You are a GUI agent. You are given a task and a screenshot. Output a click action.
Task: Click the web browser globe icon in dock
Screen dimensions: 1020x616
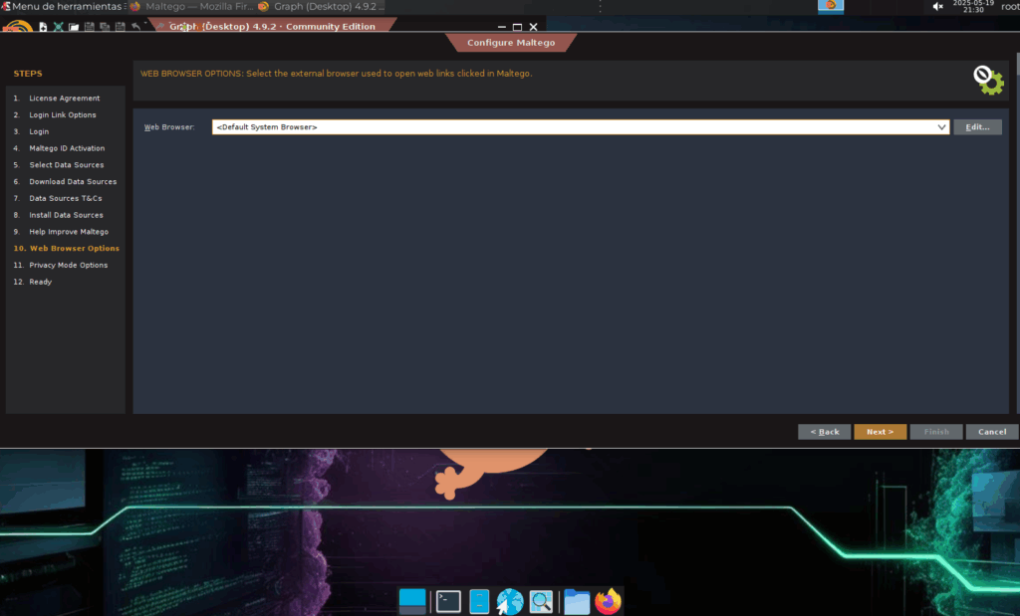pyautogui.click(x=510, y=601)
